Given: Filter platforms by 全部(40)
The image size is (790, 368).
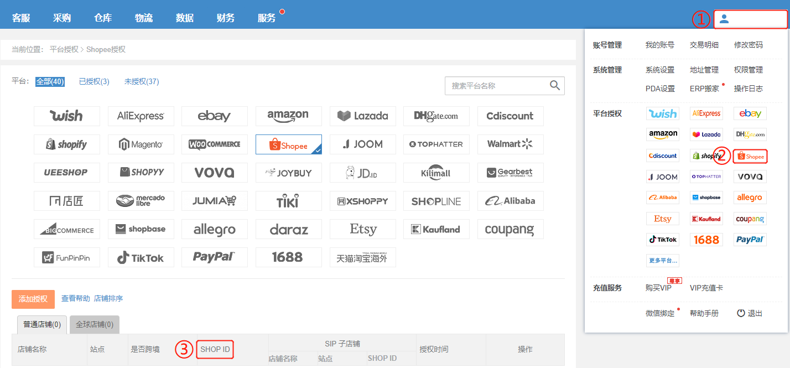Looking at the screenshot, I should [50, 82].
